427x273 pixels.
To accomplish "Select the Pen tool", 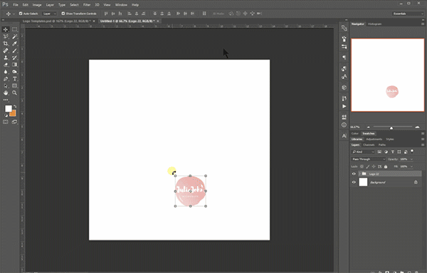I will (6, 79).
